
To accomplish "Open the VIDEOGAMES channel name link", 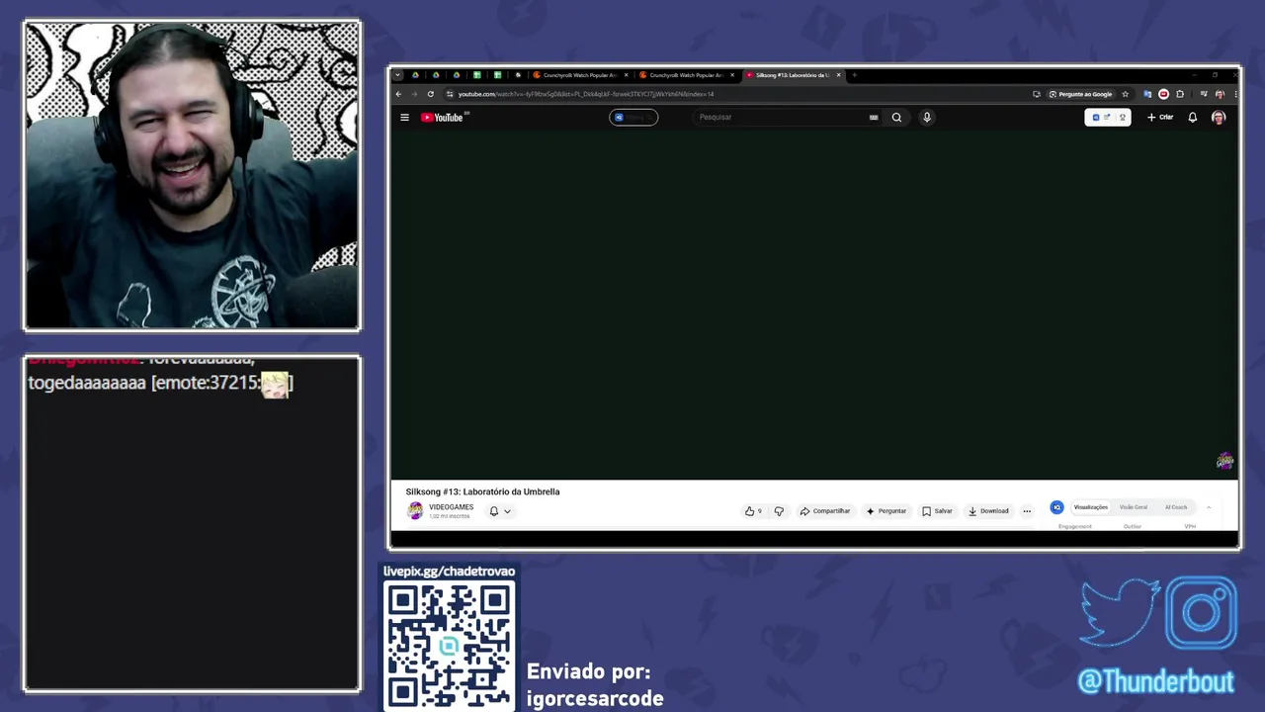I will pos(451,507).
